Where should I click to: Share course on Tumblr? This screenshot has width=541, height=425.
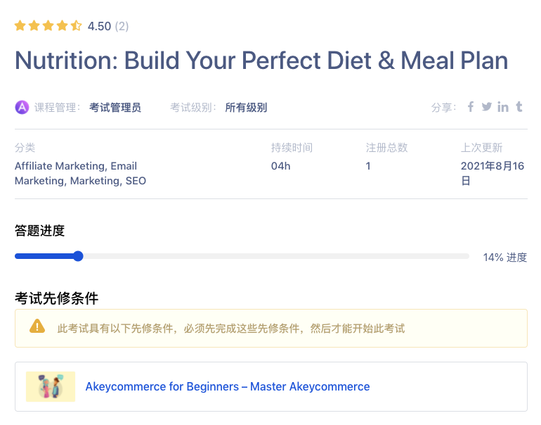pos(519,107)
